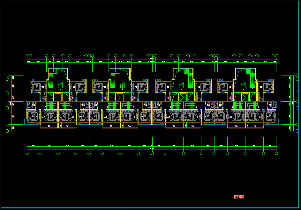Pick the second elevator shaft from the left
This screenshot has width=301, height=210.
point(120,97)
